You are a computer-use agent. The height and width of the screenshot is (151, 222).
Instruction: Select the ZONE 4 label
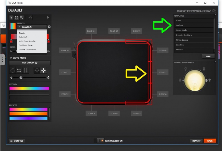[114, 113]
